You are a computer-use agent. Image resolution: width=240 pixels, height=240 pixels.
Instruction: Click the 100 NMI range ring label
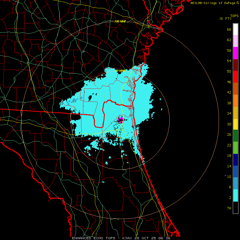[120, 21]
